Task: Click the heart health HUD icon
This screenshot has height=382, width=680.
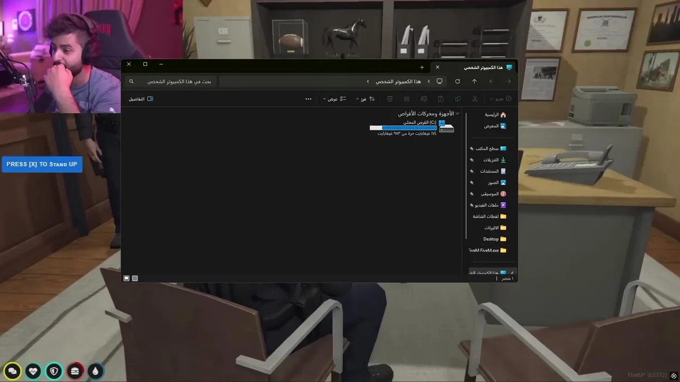Action: coord(33,371)
